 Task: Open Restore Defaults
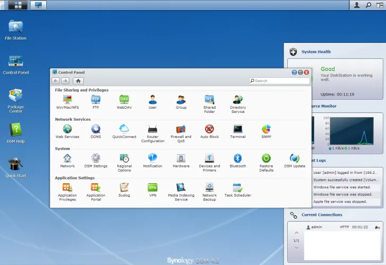[267, 163]
